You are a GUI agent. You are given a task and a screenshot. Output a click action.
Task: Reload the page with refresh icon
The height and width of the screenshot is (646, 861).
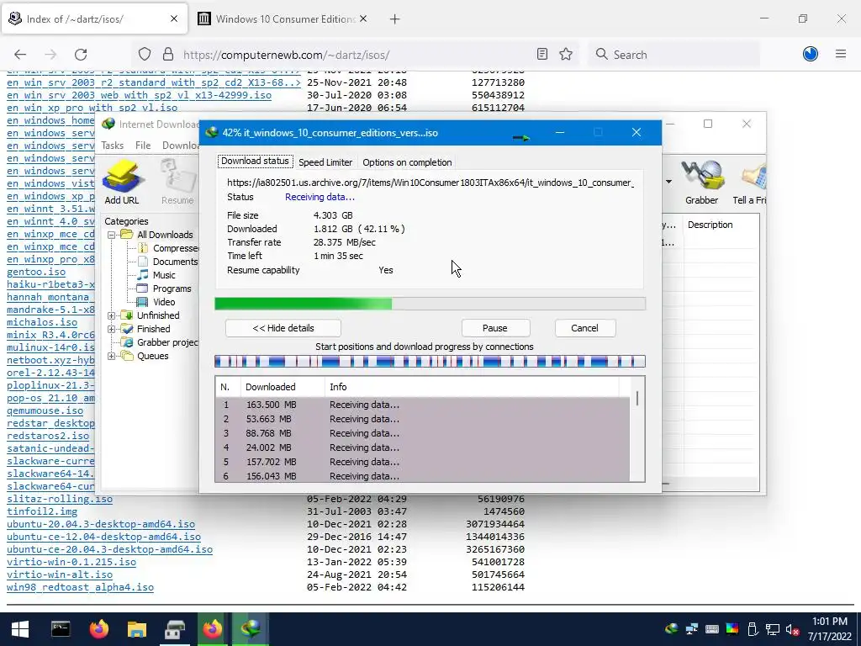pos(81,55)
